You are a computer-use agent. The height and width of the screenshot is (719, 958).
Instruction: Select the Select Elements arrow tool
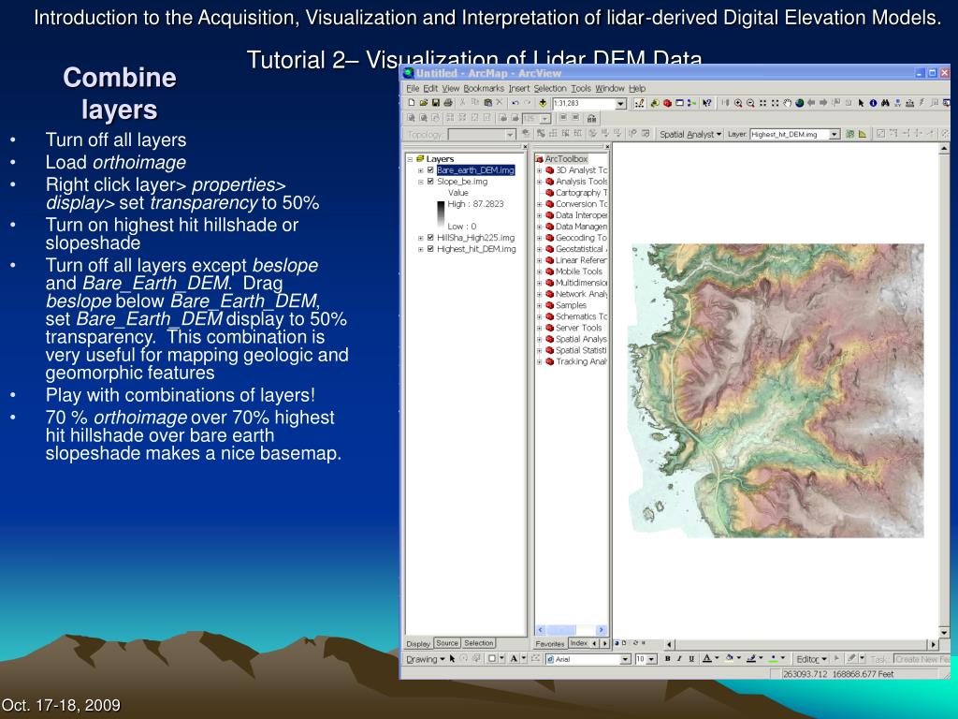click(x=861, y=103)
